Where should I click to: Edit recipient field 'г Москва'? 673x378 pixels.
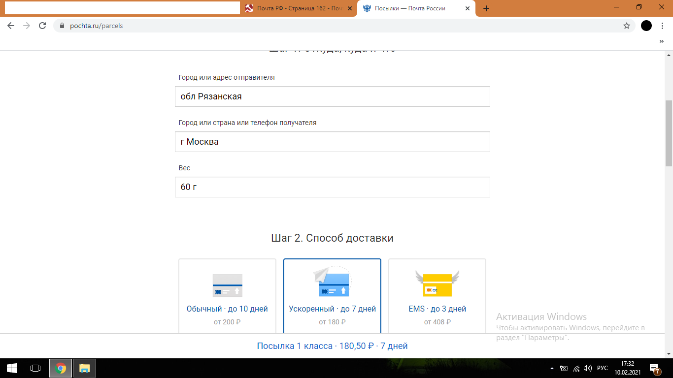click(x=333, y=142)
